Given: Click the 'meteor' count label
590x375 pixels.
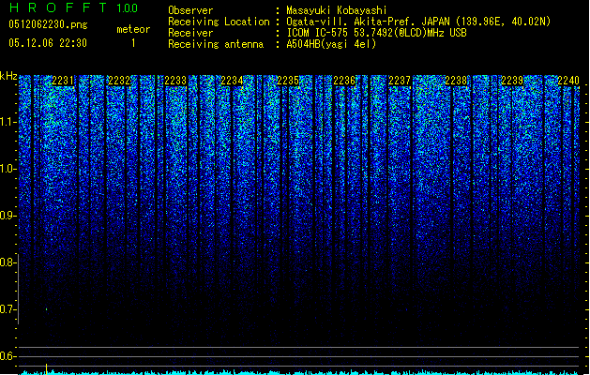Looking at the screenshot, I should pyautogui.click(x=133, y=29).
